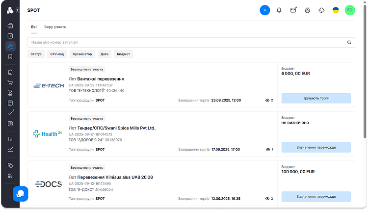
Task: Open the chat widget bubble
Action: 20,193
